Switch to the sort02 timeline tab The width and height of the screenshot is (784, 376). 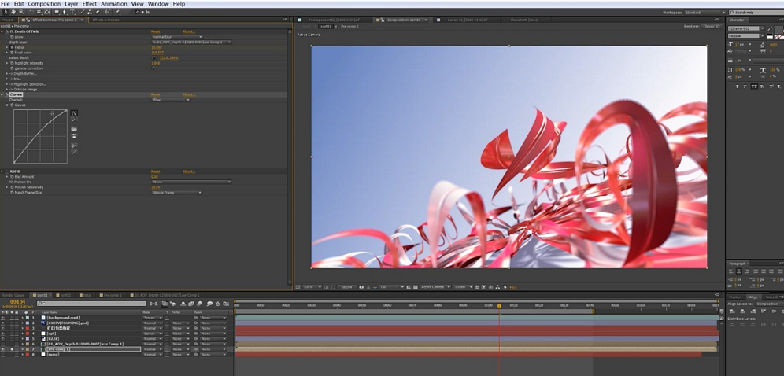coord(65,295)
